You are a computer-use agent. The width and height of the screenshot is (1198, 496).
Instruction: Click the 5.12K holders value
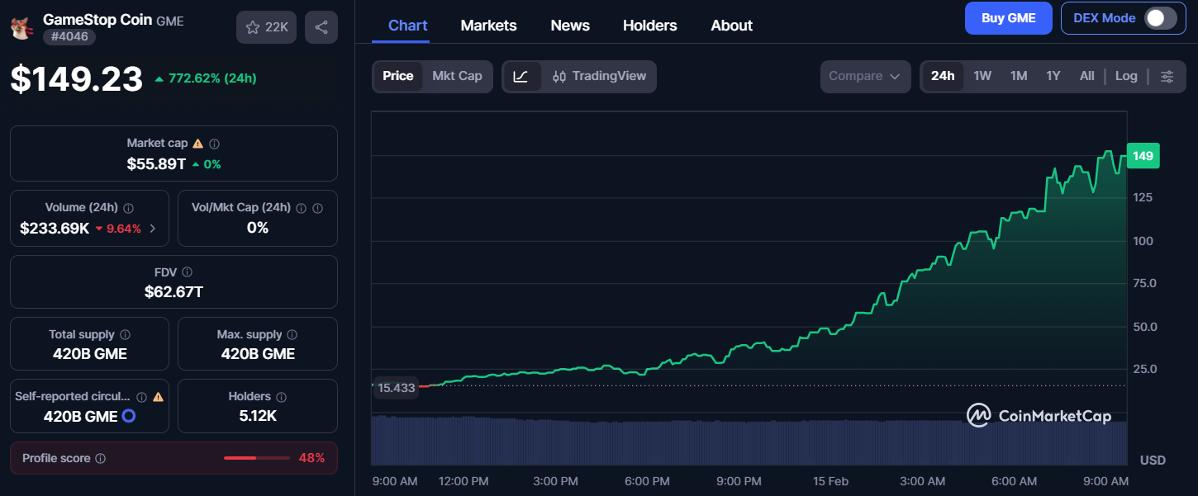258,416
